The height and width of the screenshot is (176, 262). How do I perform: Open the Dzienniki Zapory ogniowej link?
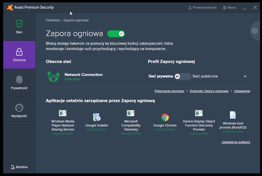(x=209, y=91)
